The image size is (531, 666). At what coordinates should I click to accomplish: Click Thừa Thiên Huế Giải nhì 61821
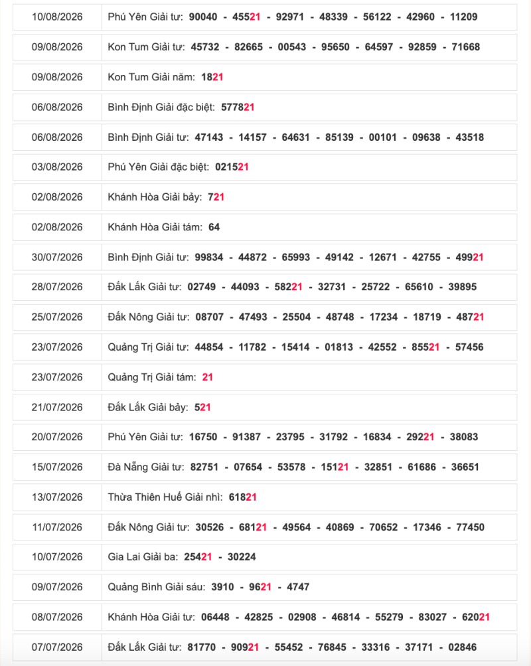coord(243,497)
